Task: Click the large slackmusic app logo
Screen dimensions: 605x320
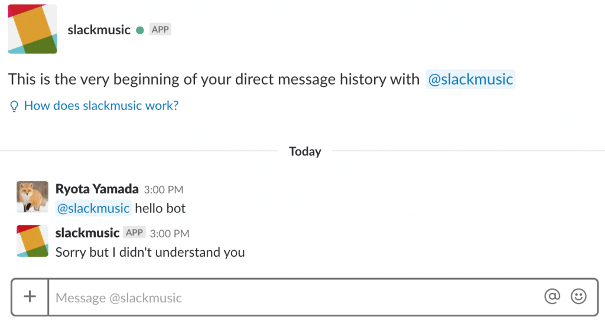Action: (32, 29)
